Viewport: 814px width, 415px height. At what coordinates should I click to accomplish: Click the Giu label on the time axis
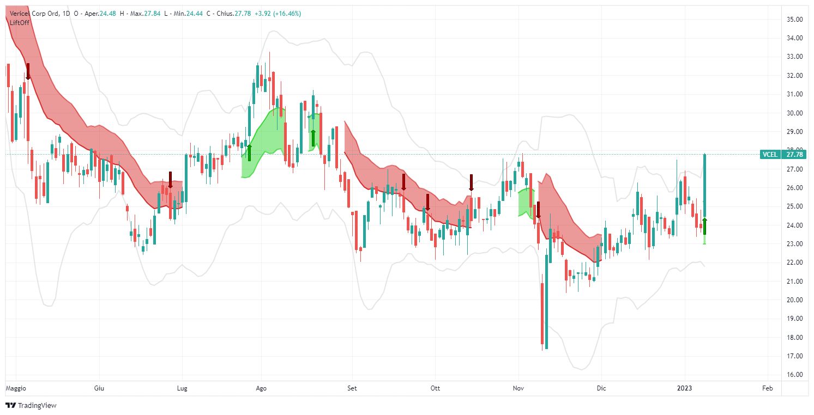click(99, 388)
